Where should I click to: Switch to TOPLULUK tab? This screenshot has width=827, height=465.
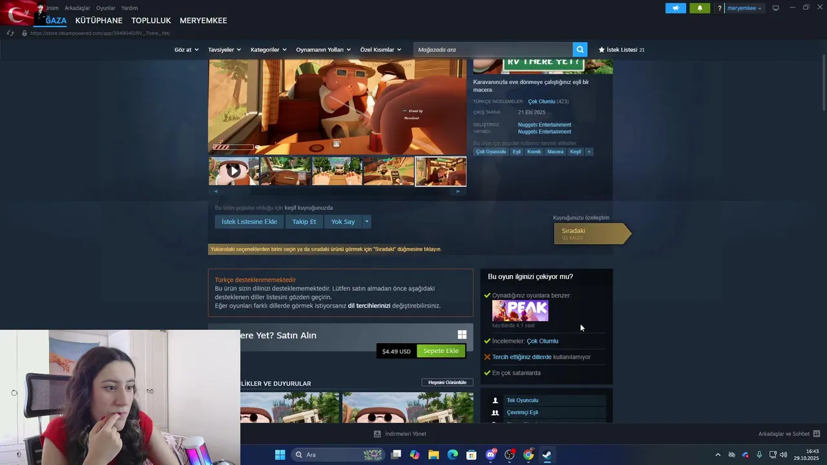tap(151, 21)
